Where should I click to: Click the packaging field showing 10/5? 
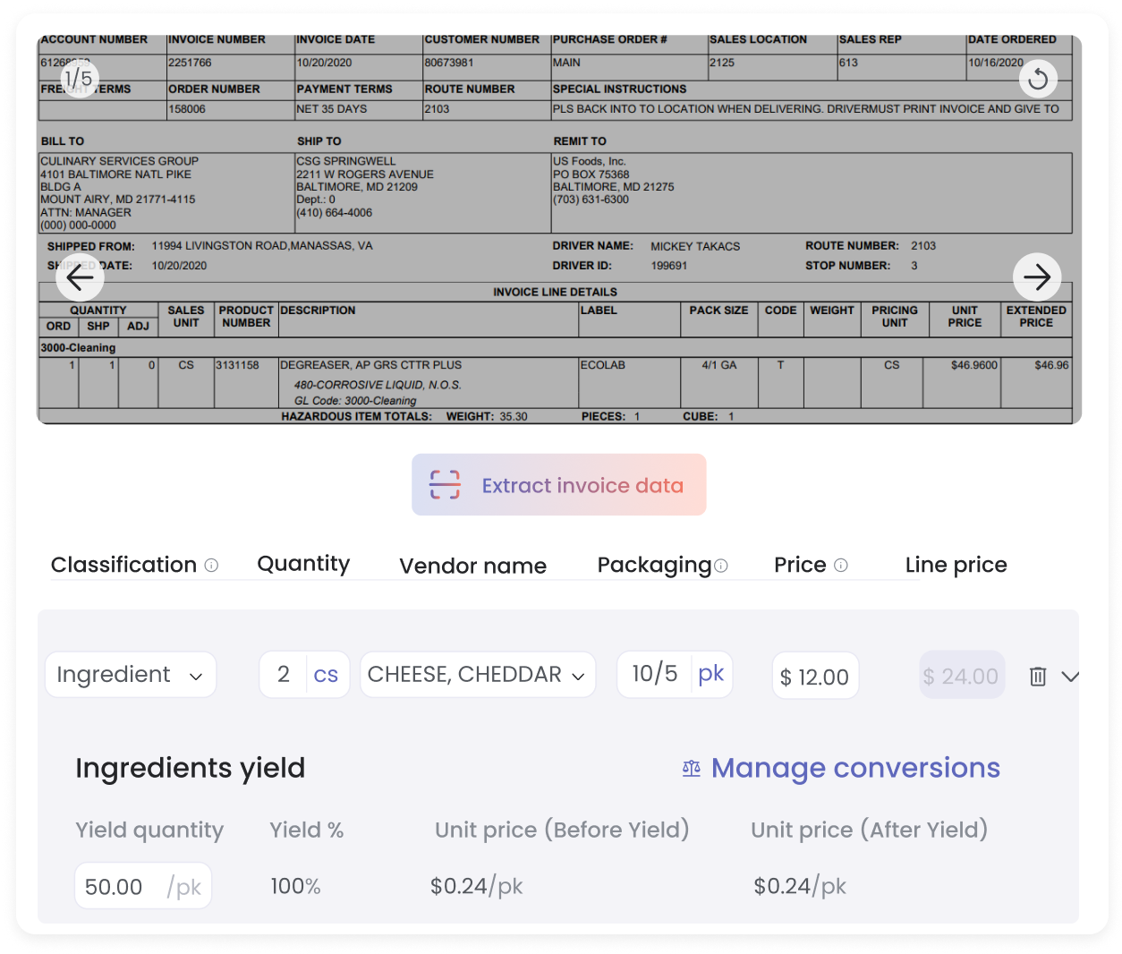[655, 674]
